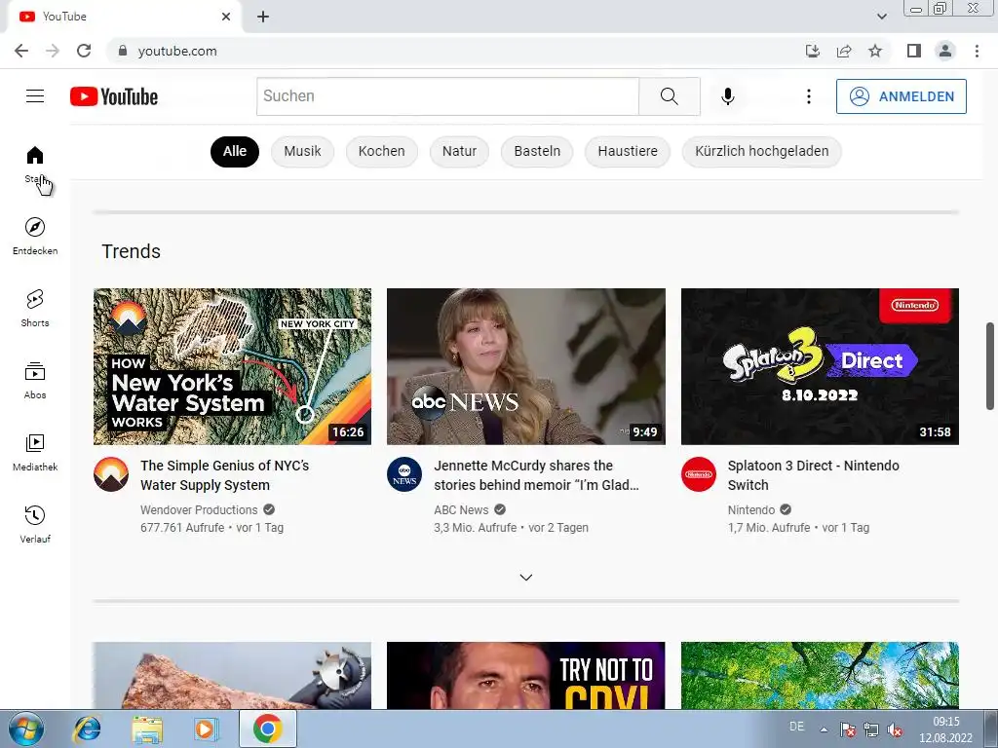Select the Haustiere filter chip
998x748 pixels.
tap(628, 151)
